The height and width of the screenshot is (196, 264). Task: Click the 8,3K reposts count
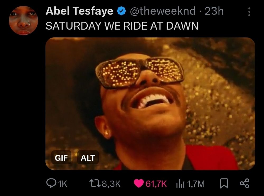click(111, 184)
